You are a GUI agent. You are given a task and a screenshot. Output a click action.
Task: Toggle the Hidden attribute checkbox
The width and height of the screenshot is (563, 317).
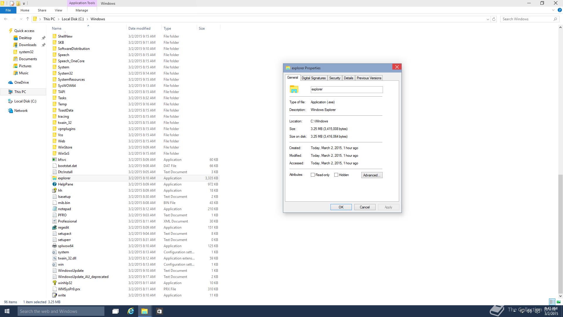coord(336,175)
